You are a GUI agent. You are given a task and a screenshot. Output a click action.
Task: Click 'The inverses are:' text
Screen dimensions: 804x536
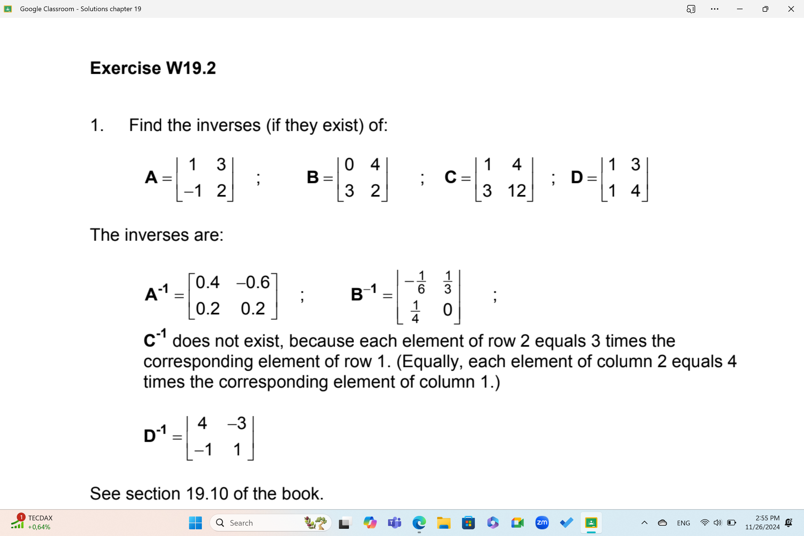point(157,235)
